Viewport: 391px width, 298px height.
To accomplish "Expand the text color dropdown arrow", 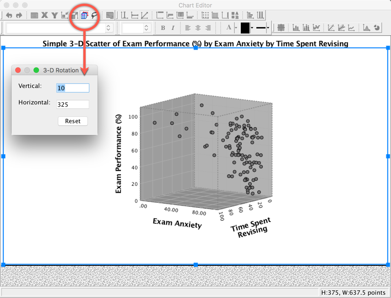I will pos(236,28).
